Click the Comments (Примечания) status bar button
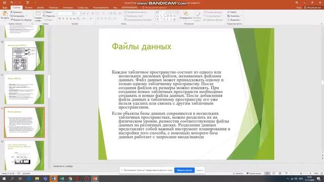Screen dimensions: 324x182 coord(254,173)
